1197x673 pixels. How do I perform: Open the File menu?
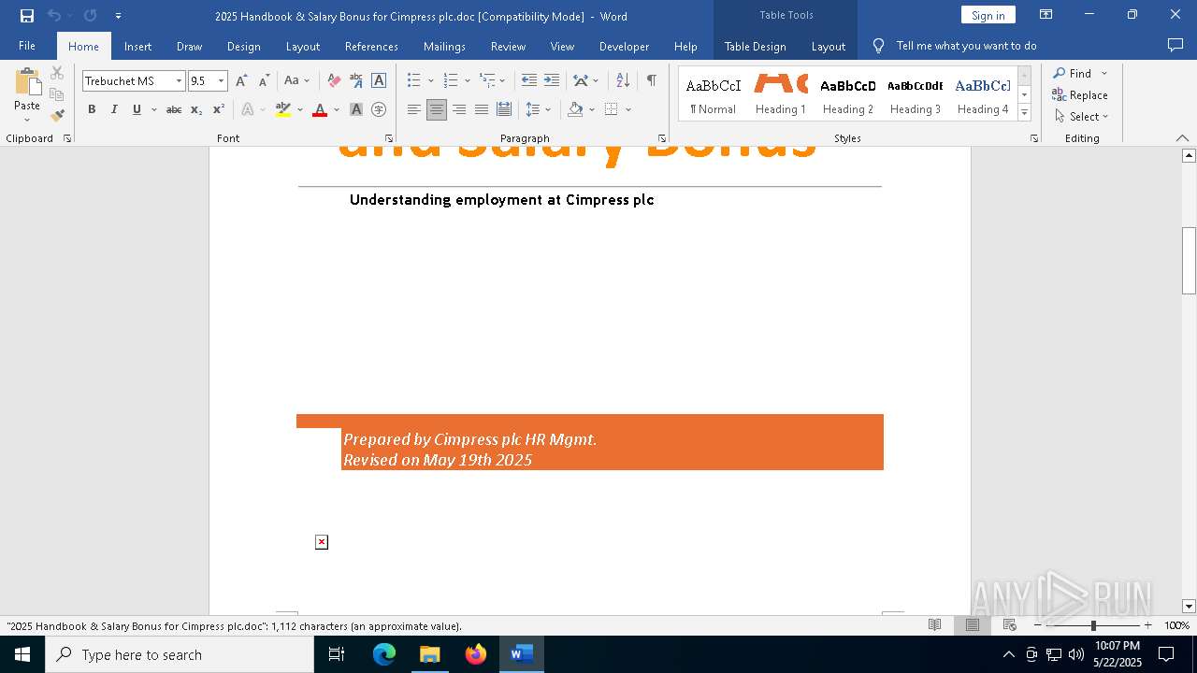coord(27,46)
